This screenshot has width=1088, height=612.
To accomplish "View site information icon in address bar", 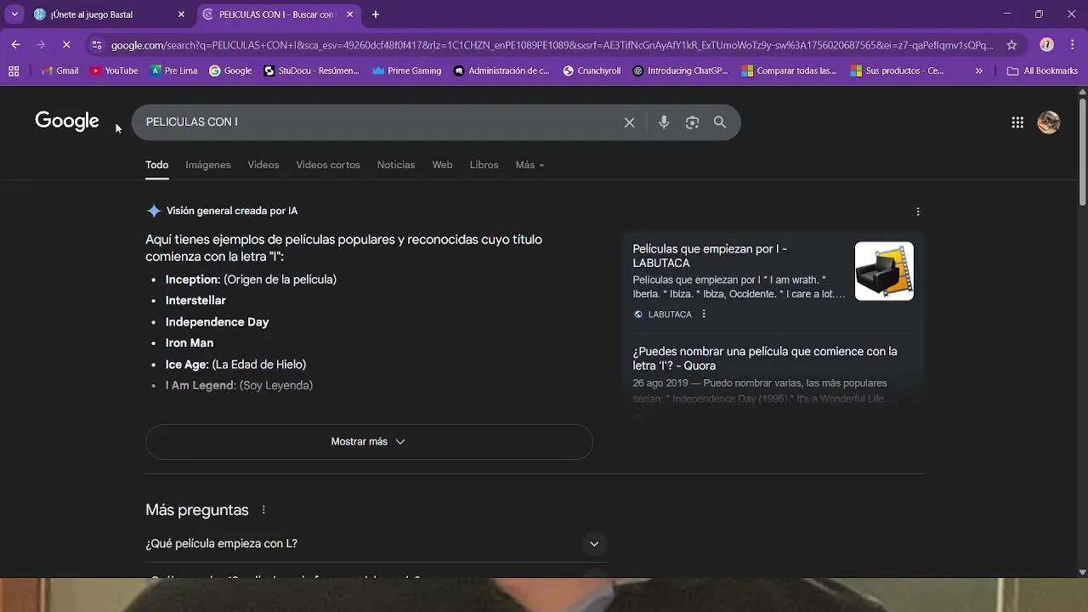I will (96, 44).
